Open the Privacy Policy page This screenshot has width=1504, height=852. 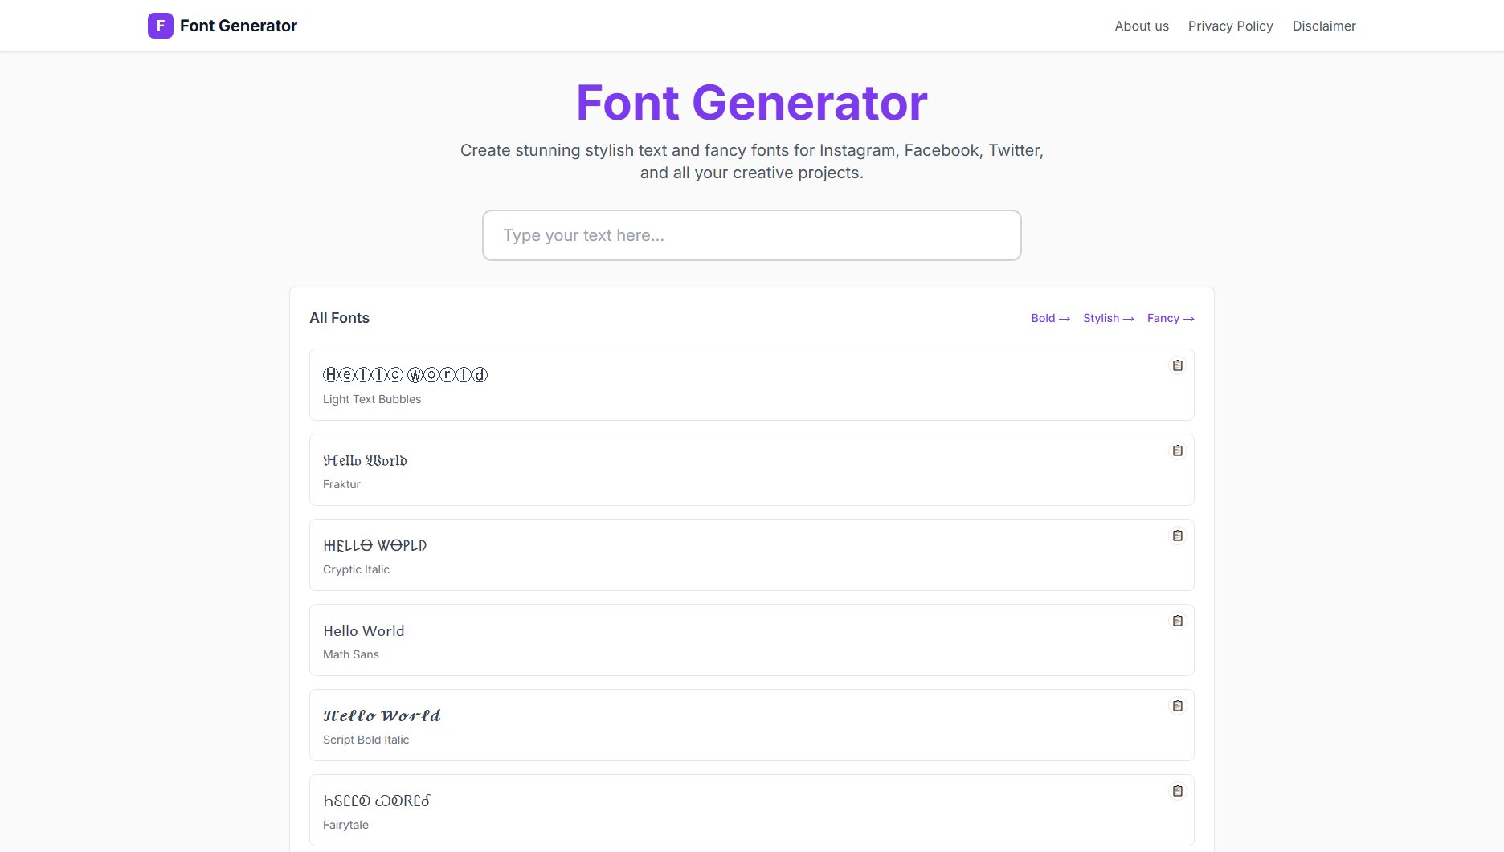coord(1230,26)
